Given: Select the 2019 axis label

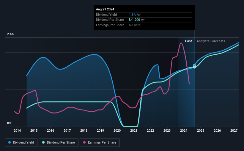Looking at the screenshot, I should coord(100,130).
